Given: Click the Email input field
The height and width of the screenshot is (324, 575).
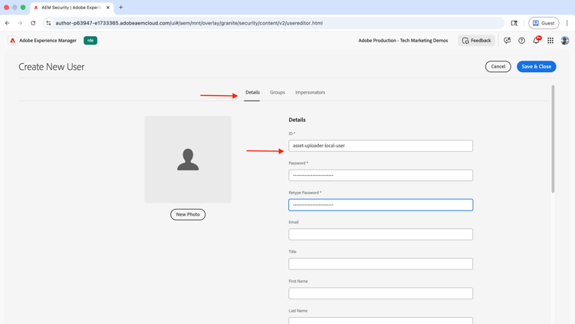Looking at the screenshot, I should [380, 234].
